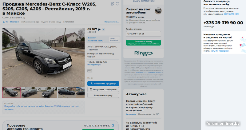Click the leasing phone number input field

pyautogui.click(x=143, y=34)
